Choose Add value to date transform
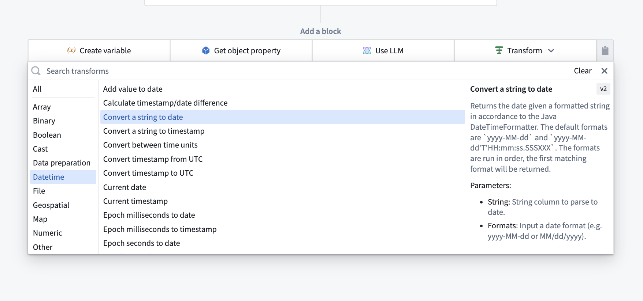Image resolution: width=643 pixels, height=301 pixels. (x=282, y=89)
